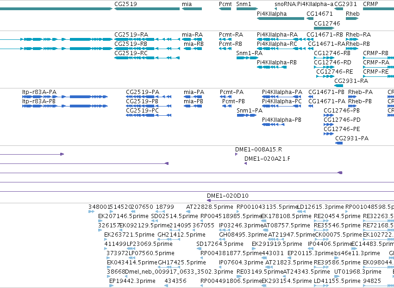Screen dimensions: 394x288
Task: Click transcript Pi4KIIalpha-RB
Action: click(272, 67)
